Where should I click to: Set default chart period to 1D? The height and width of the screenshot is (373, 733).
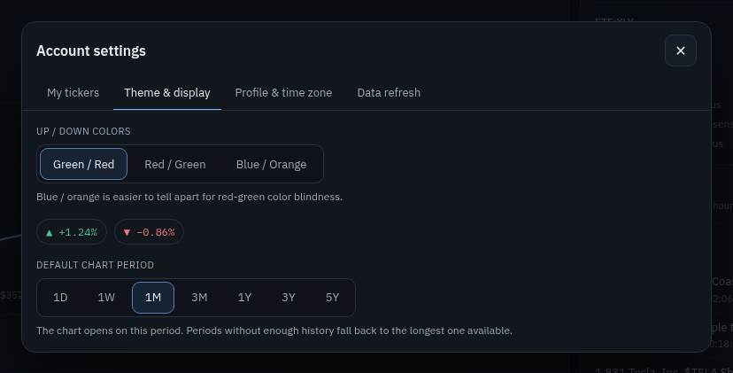pyautogui.click(x=60, y=298)
